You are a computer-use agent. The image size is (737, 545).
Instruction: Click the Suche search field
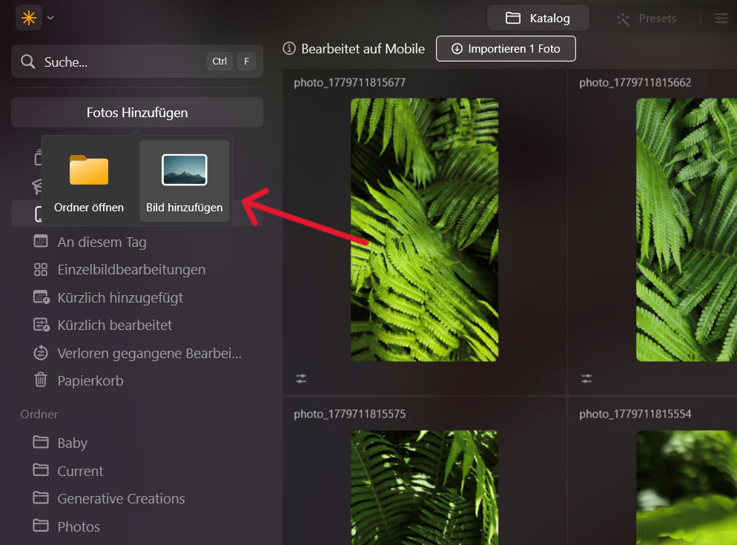pyautogui.click(x=136, y=62)
